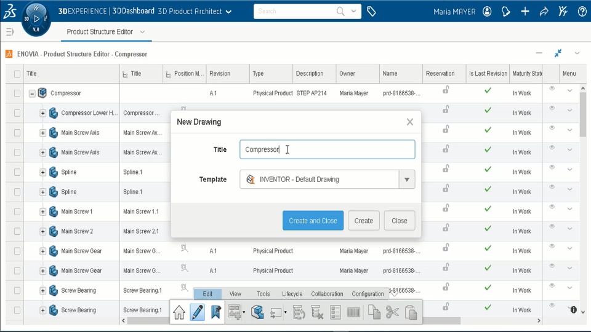Switch to the Lifecycle toolbar tab
Screen dimensions: 591x332
pyautogui.click(x=292, y=294)
